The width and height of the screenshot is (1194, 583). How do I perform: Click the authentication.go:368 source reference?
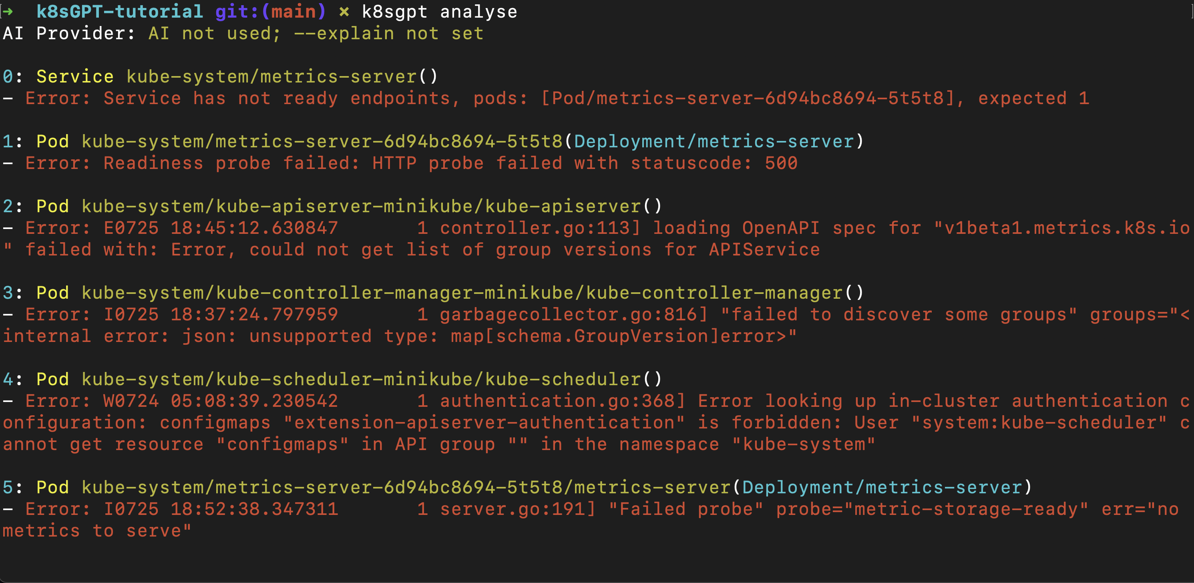(x=557, y=401)
